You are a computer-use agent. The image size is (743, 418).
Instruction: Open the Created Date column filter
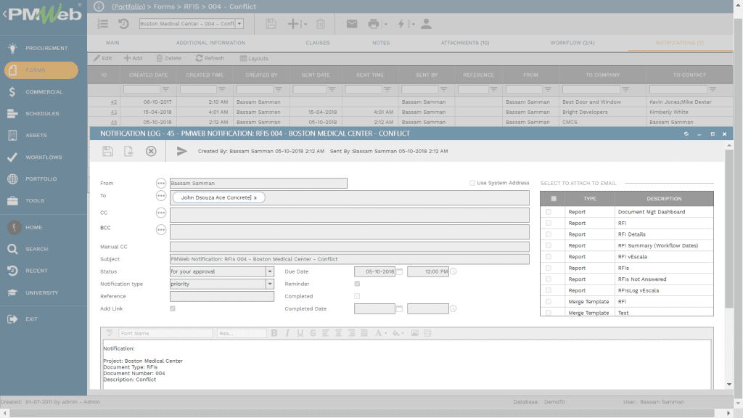(x=165, y=89)
